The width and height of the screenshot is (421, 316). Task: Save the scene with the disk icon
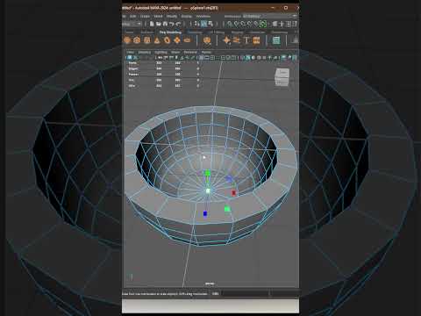[165, 24]
